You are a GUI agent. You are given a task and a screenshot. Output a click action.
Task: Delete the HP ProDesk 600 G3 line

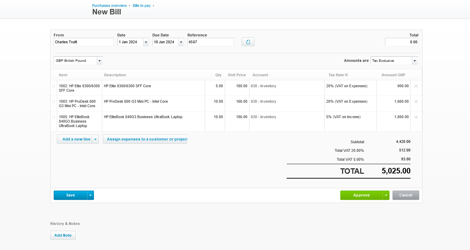coord(416,102)
